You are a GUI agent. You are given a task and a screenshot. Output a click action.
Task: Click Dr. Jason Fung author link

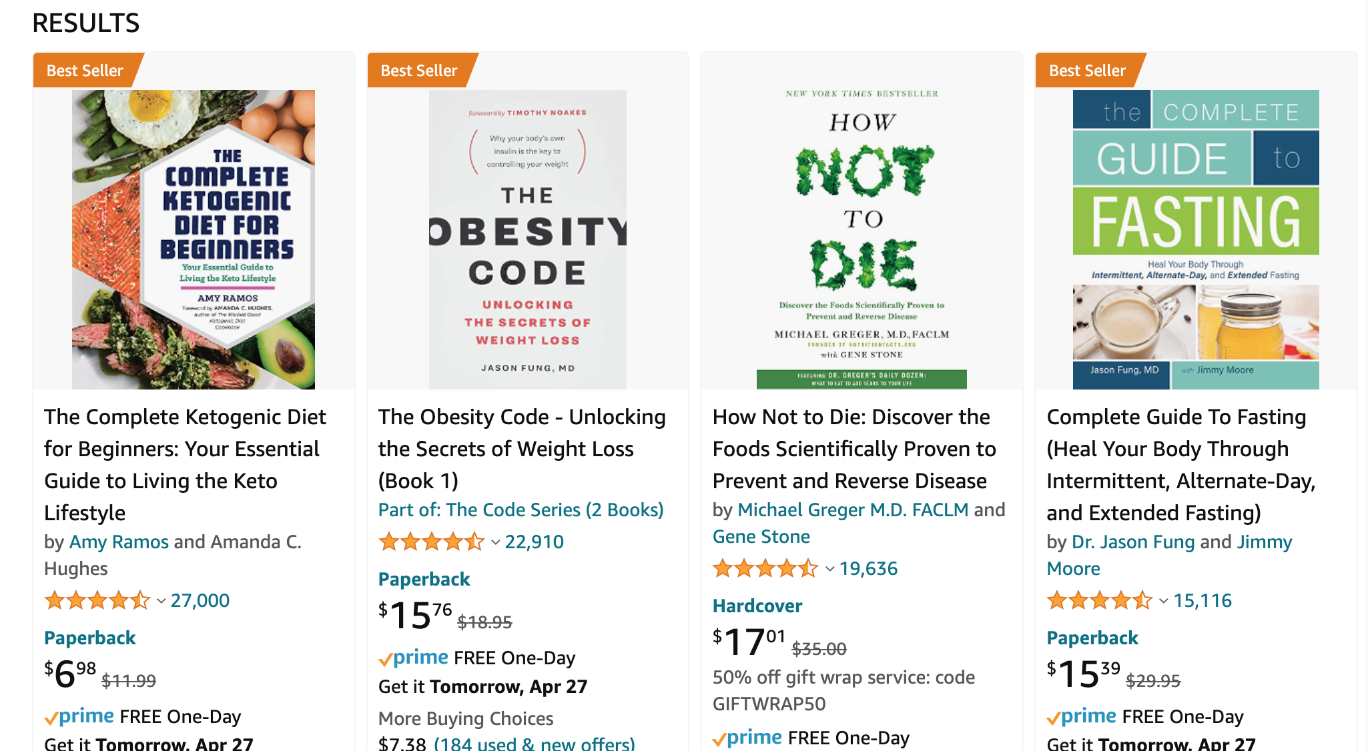(1132, 542)
